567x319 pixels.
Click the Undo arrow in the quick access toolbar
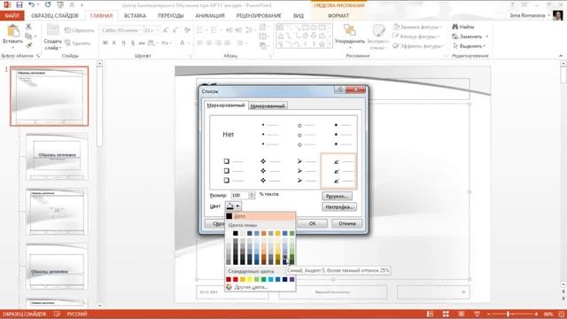coord(31,4)
